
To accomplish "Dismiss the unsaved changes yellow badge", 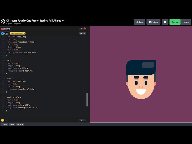I will pyautogui.click(x=24, y=33).
